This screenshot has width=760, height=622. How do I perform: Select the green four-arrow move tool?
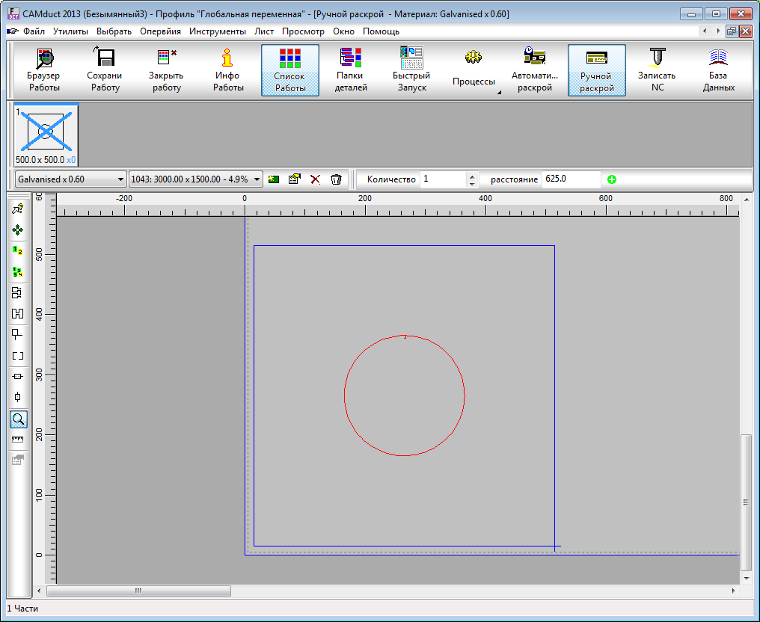[18, 230]
